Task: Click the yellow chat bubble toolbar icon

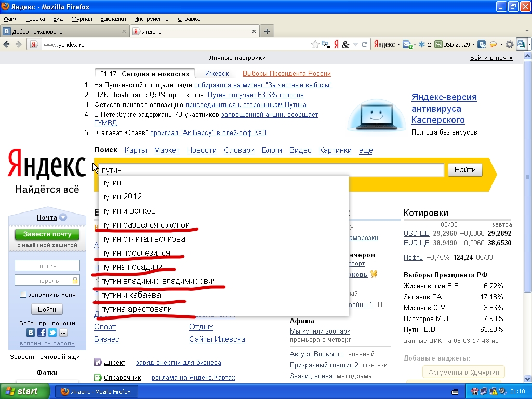Action: click(494, 45)
